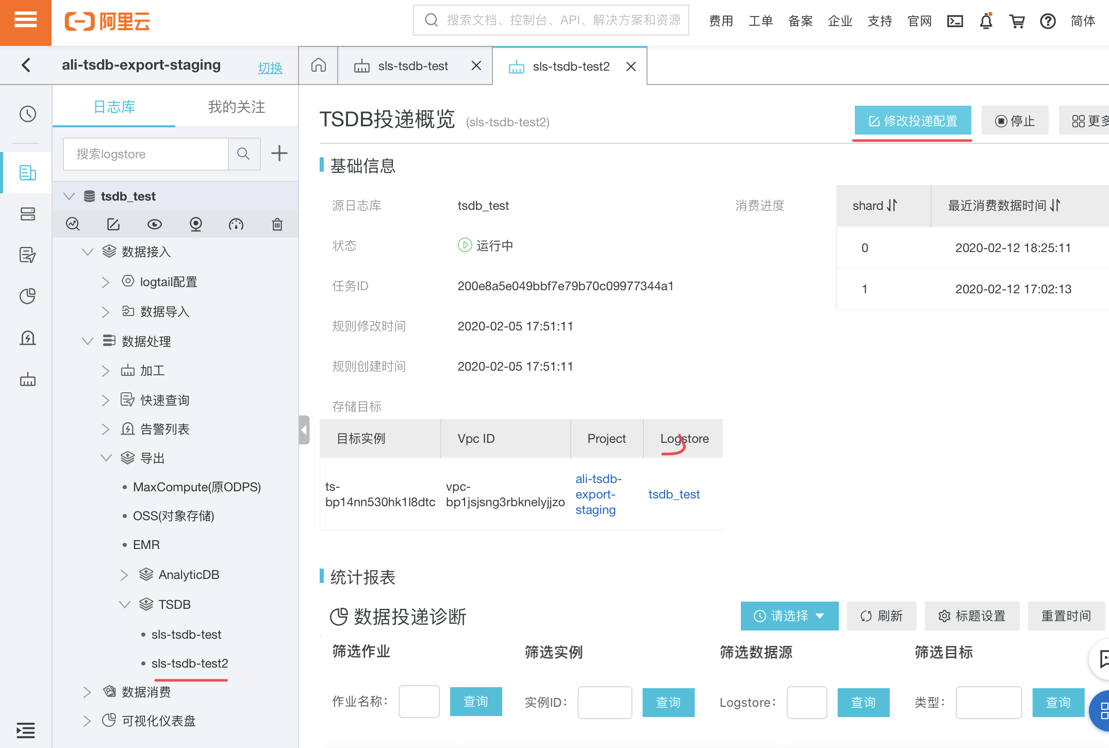Open the alert icon in left rail
Image resolution: width=1109 pixels, height=748 pixels.
click(27, 338)
